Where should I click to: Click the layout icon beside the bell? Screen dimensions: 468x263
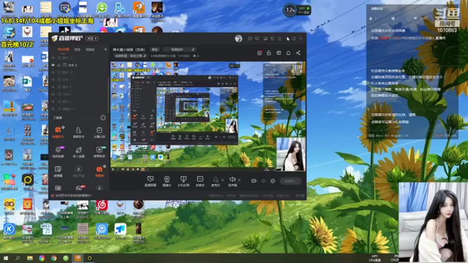click(x=279, y=53)
